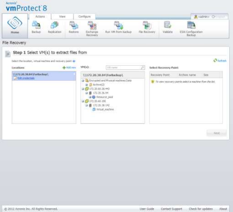Click the Backup icon
233x212 pixels.
[36, 25]
